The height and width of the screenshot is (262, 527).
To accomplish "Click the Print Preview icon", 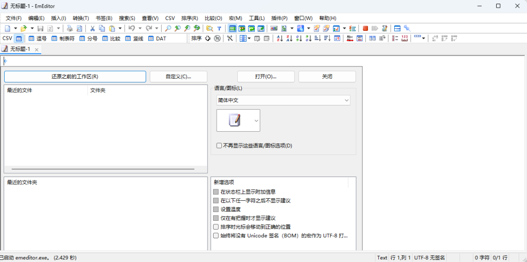I will pos(79,28).
